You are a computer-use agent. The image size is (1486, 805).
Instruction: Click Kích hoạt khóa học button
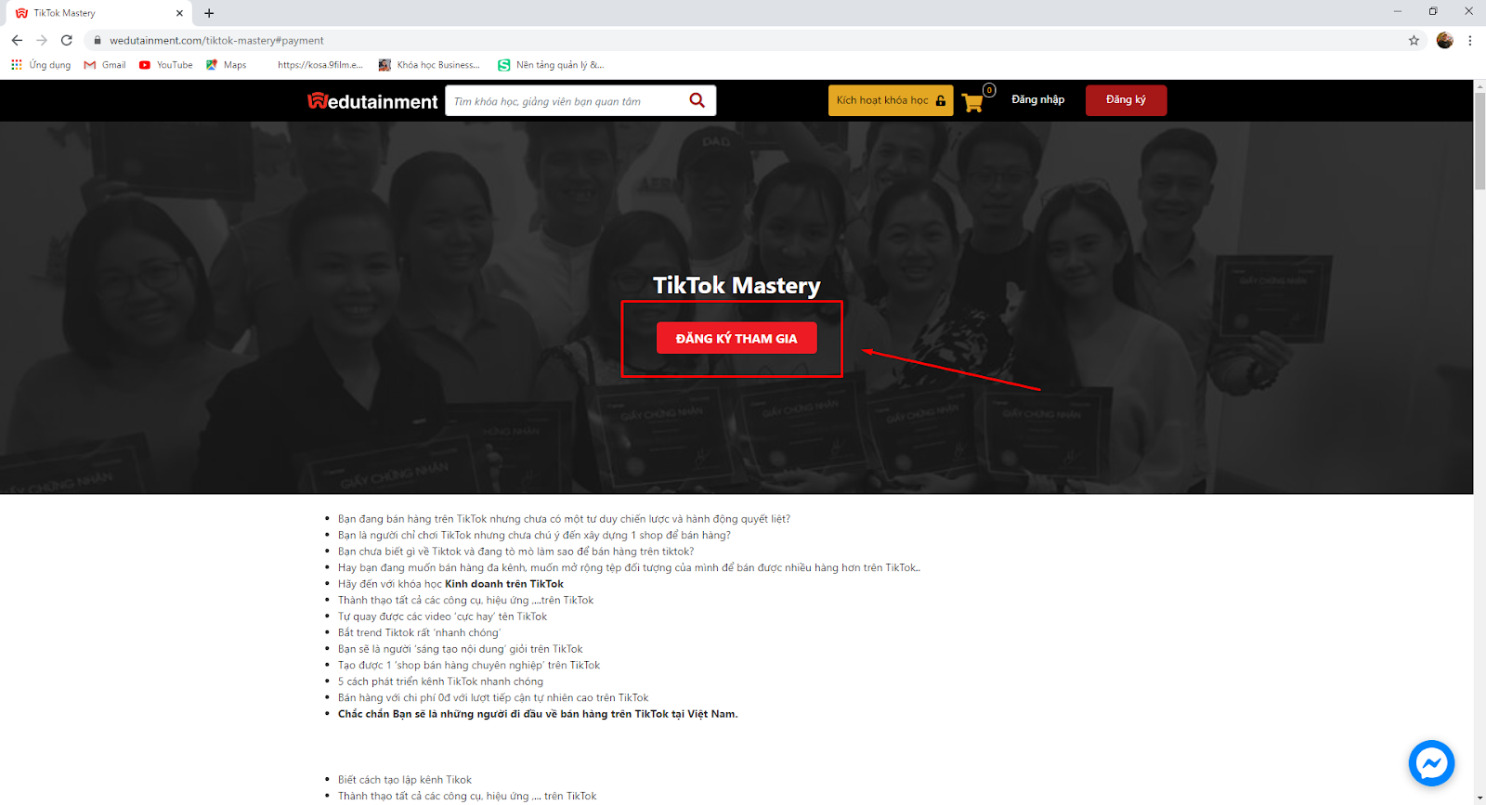(891, 100)
